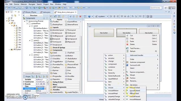This screenshot has width=181, height=101.
Task: Click the Quick Access search field
Action: pos(156,8)
